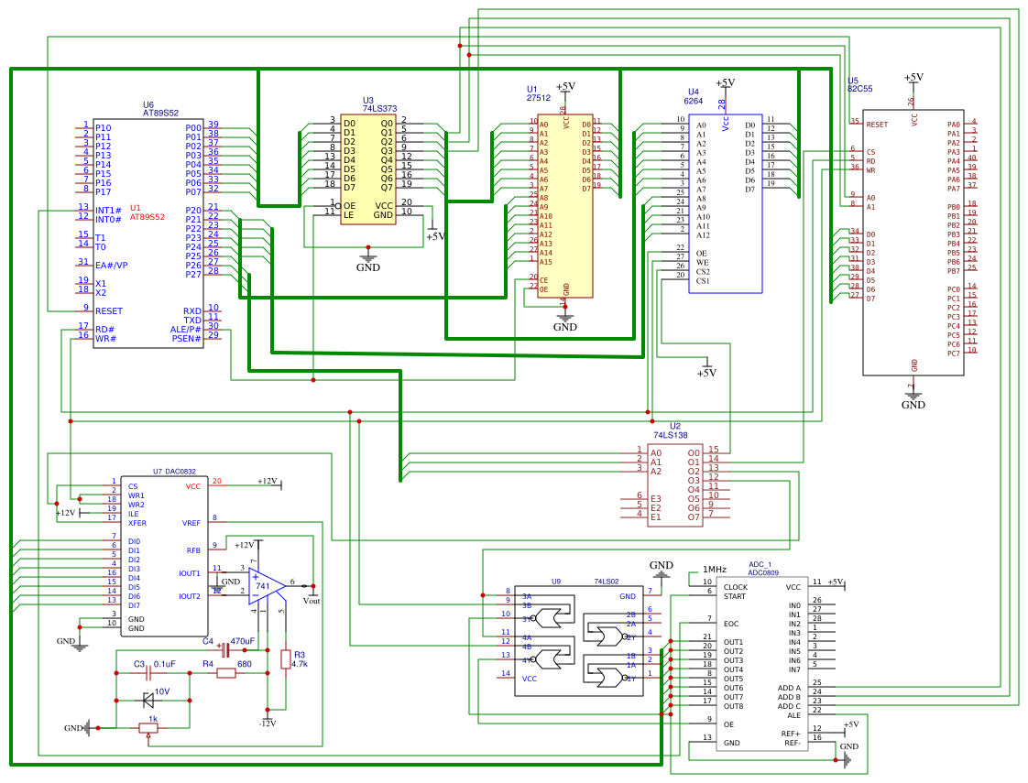This screenshot has width=1028, height=783.
Task: Select the 1k potentiometer symbol
Action: [x=148, y=728]
